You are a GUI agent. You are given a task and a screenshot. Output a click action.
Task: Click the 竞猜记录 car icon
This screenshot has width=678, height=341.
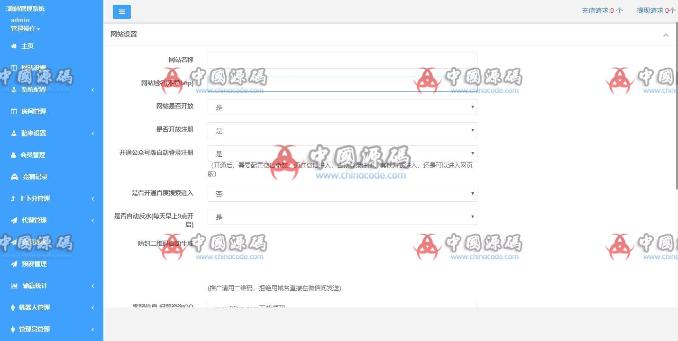coord(14,177)
